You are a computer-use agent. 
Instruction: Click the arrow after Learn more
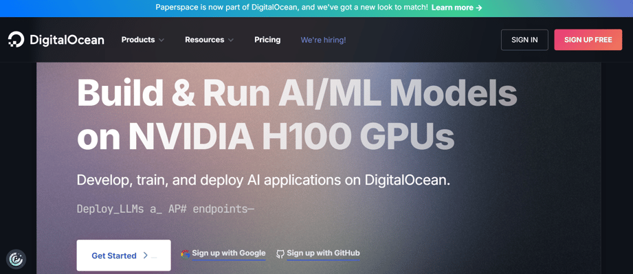click(x=479, y=8)
